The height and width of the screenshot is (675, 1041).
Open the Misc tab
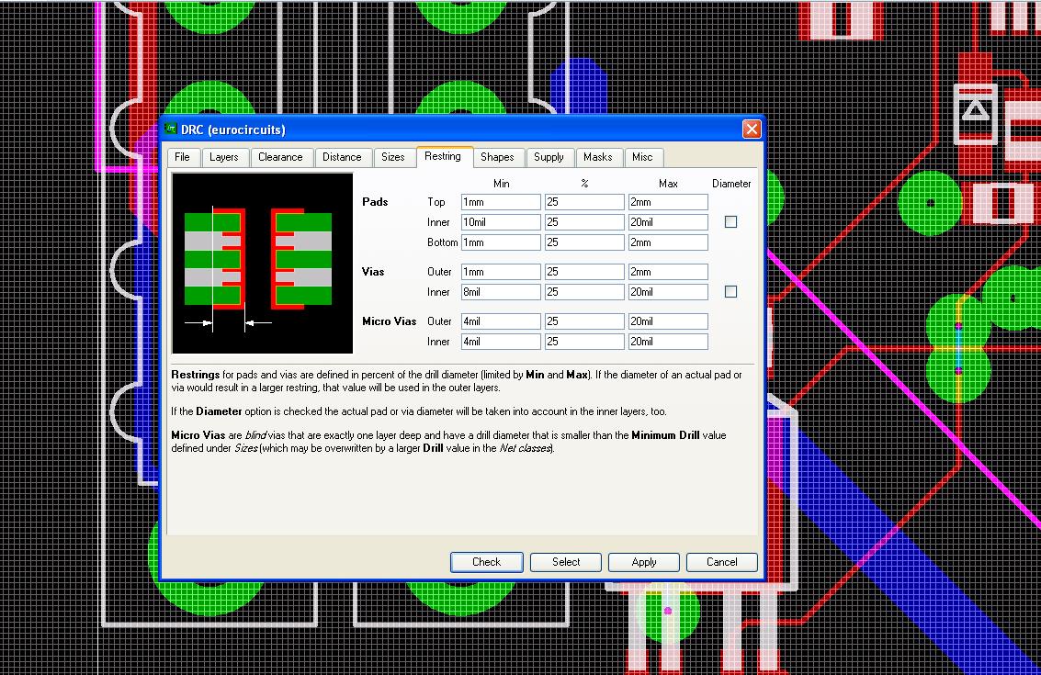point(642,157)
